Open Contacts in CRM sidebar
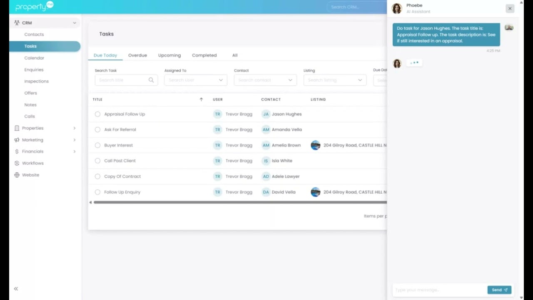The image size is (533, 300). tap(34, 35)
